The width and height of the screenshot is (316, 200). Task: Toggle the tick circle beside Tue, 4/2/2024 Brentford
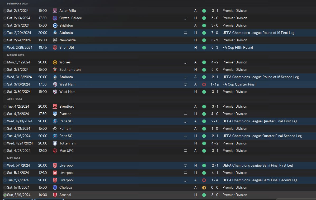(5, 107)
